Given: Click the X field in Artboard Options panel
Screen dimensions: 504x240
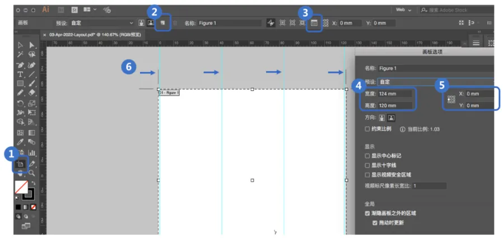Looking at the screenshot, I should click(x=479, y=94).
